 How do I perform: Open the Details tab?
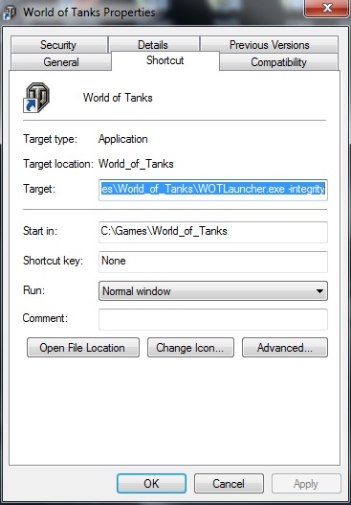154,45
